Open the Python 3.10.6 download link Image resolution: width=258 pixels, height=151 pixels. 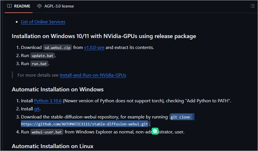point(48,101)
